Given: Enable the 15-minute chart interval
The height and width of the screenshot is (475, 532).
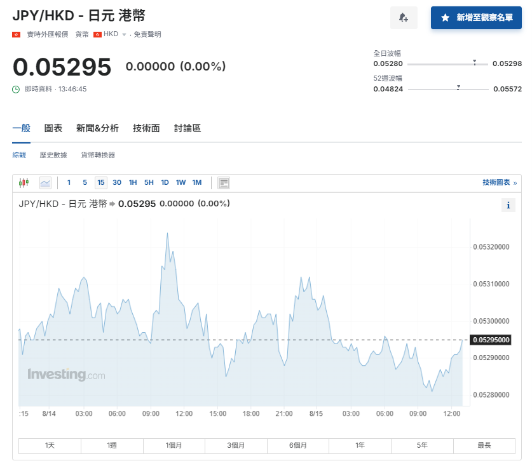Looking at the screenshot, I should [100, 182].
